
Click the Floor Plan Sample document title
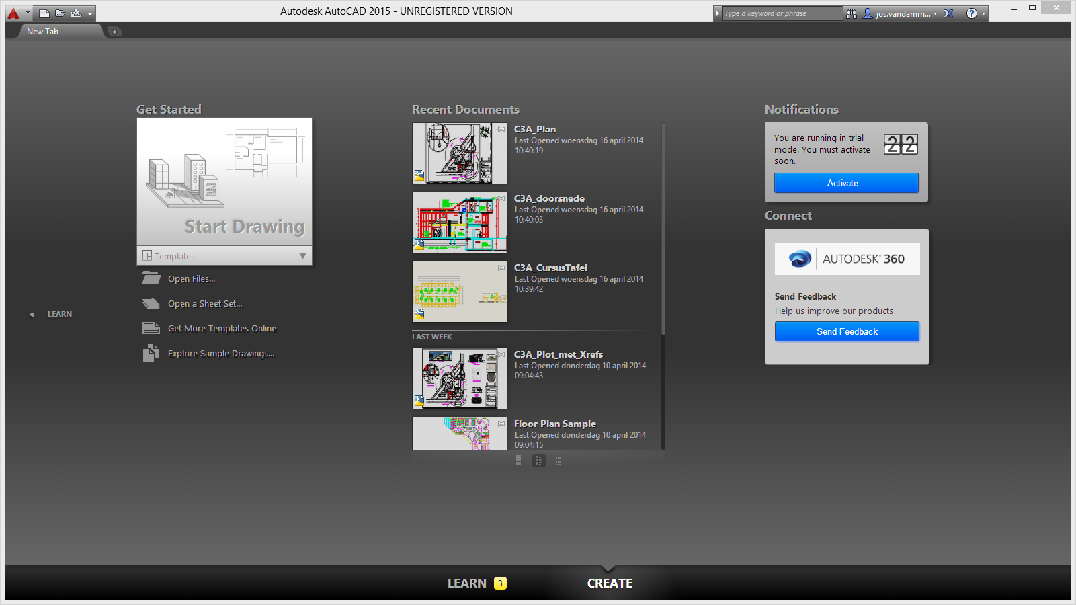[x=555, y=424]
